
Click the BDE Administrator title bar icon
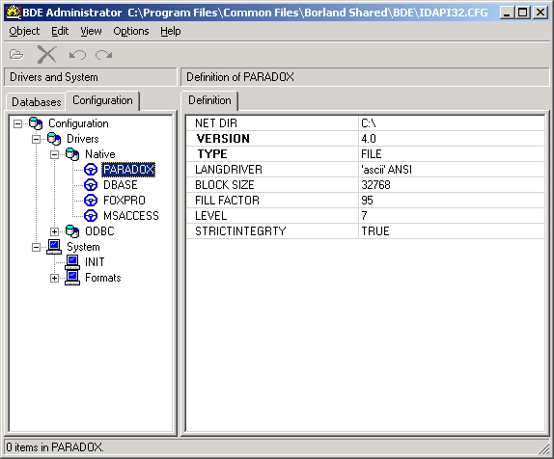pyautogui.click(x=14, y=13)
